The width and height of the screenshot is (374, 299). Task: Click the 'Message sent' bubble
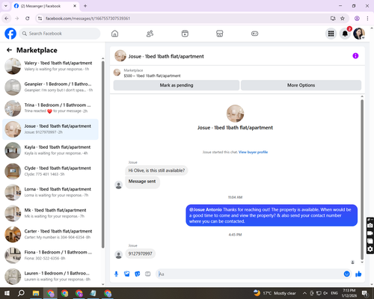(142, 182)
